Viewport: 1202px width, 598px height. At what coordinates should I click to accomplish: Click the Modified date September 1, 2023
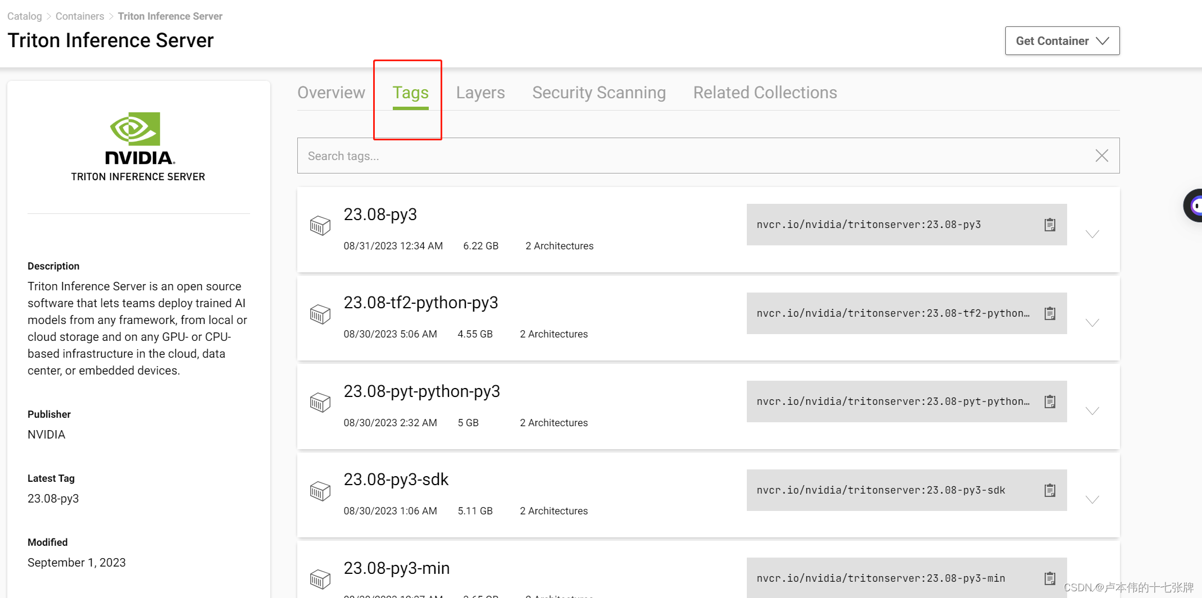click(x=76, y=563)
